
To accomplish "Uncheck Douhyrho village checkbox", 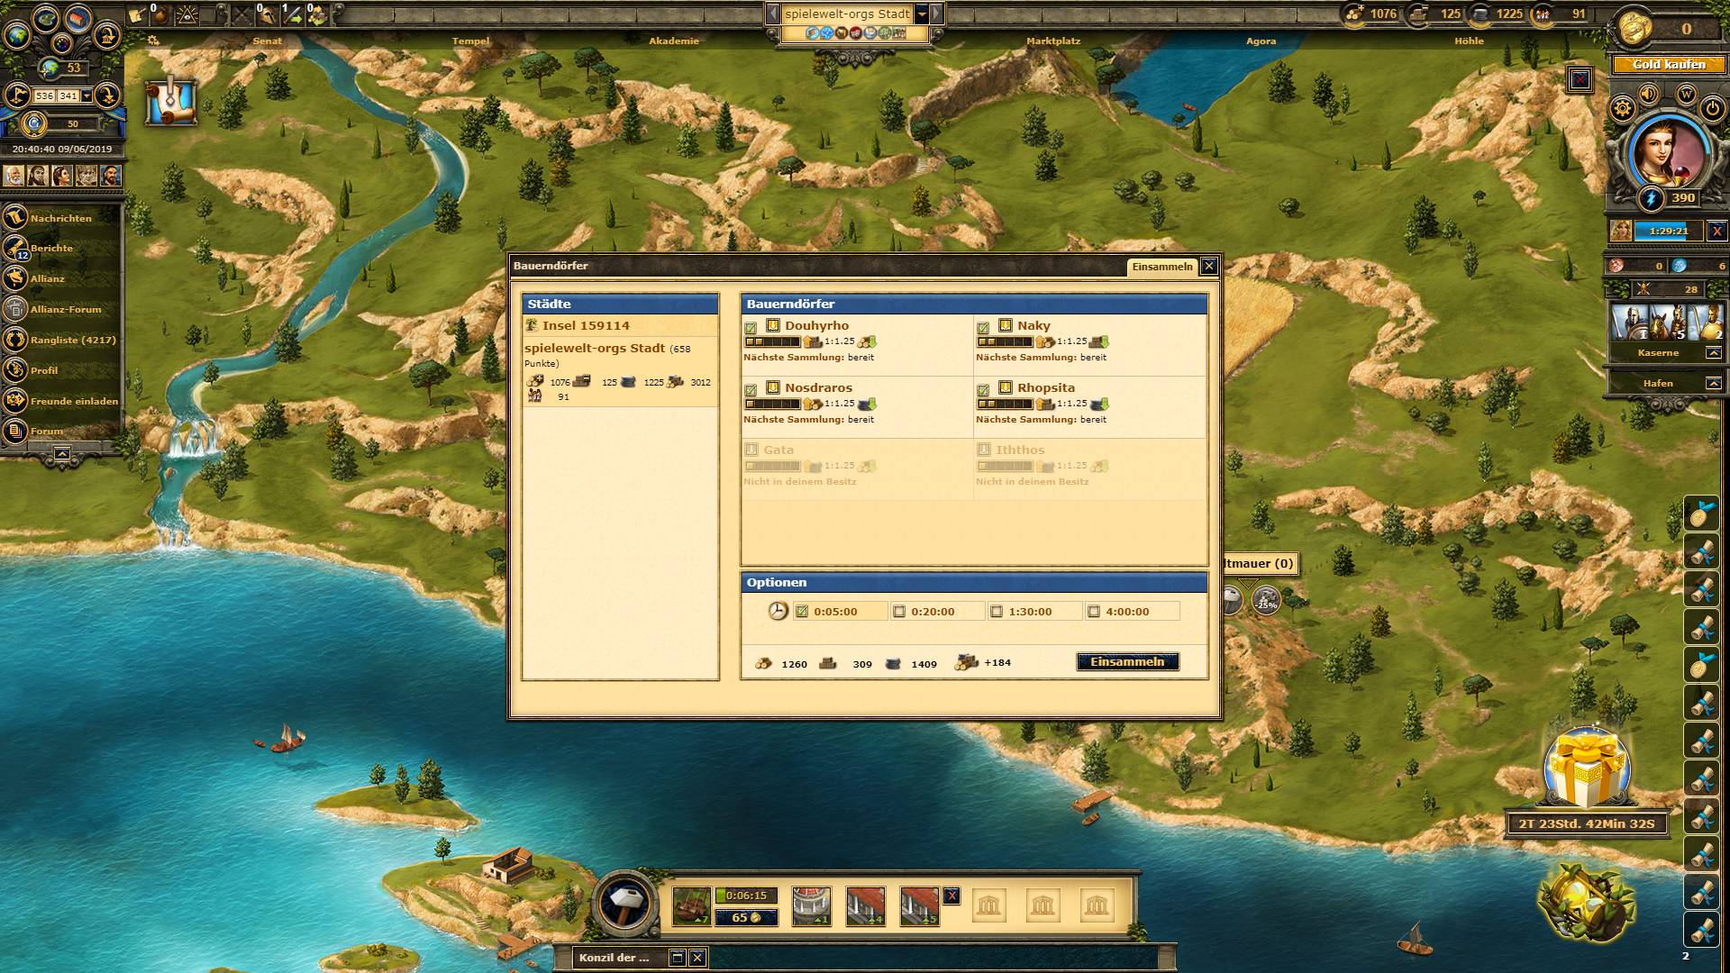I will pyautogui.click(x=751, y=328).
